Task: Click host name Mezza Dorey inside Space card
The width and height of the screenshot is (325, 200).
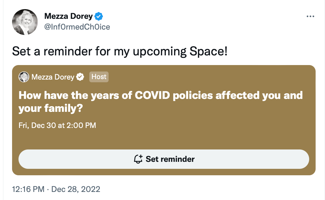Action: pos(53,77)
